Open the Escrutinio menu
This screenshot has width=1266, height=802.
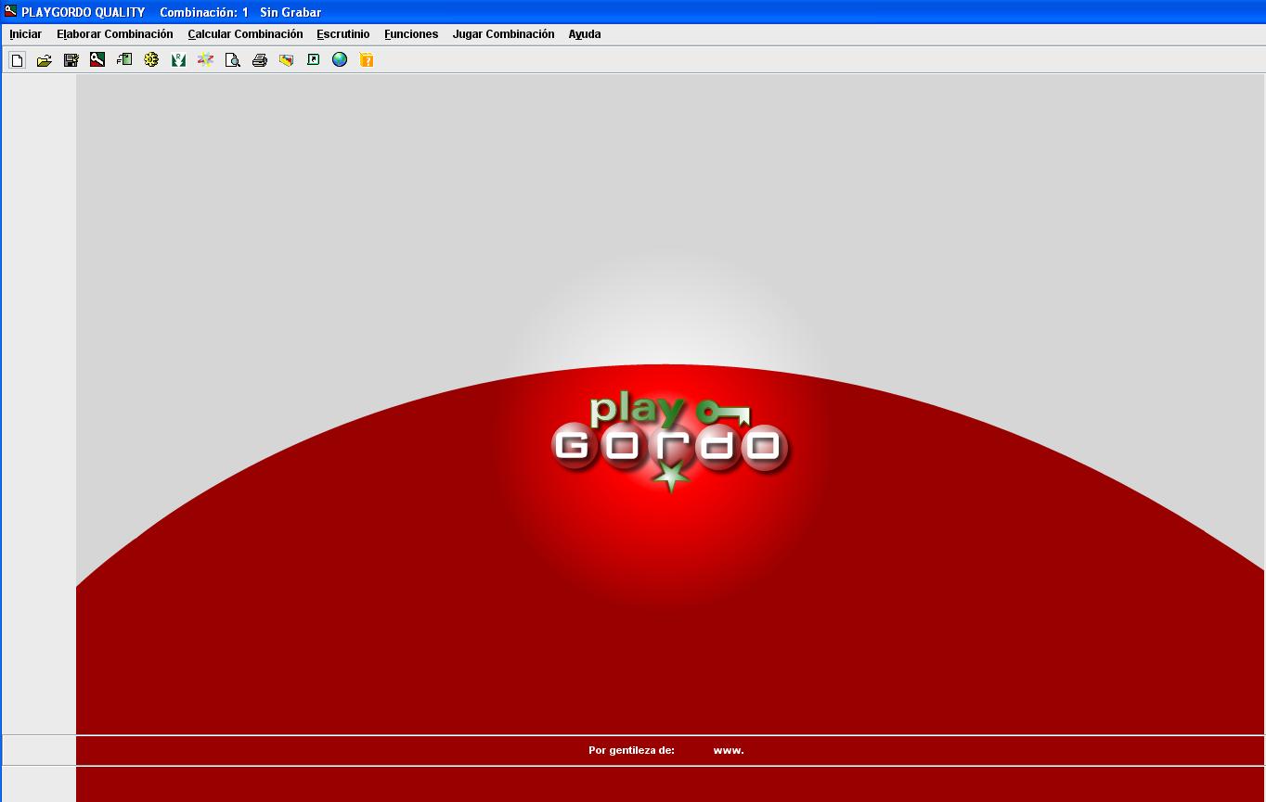(x=343, y=34)
